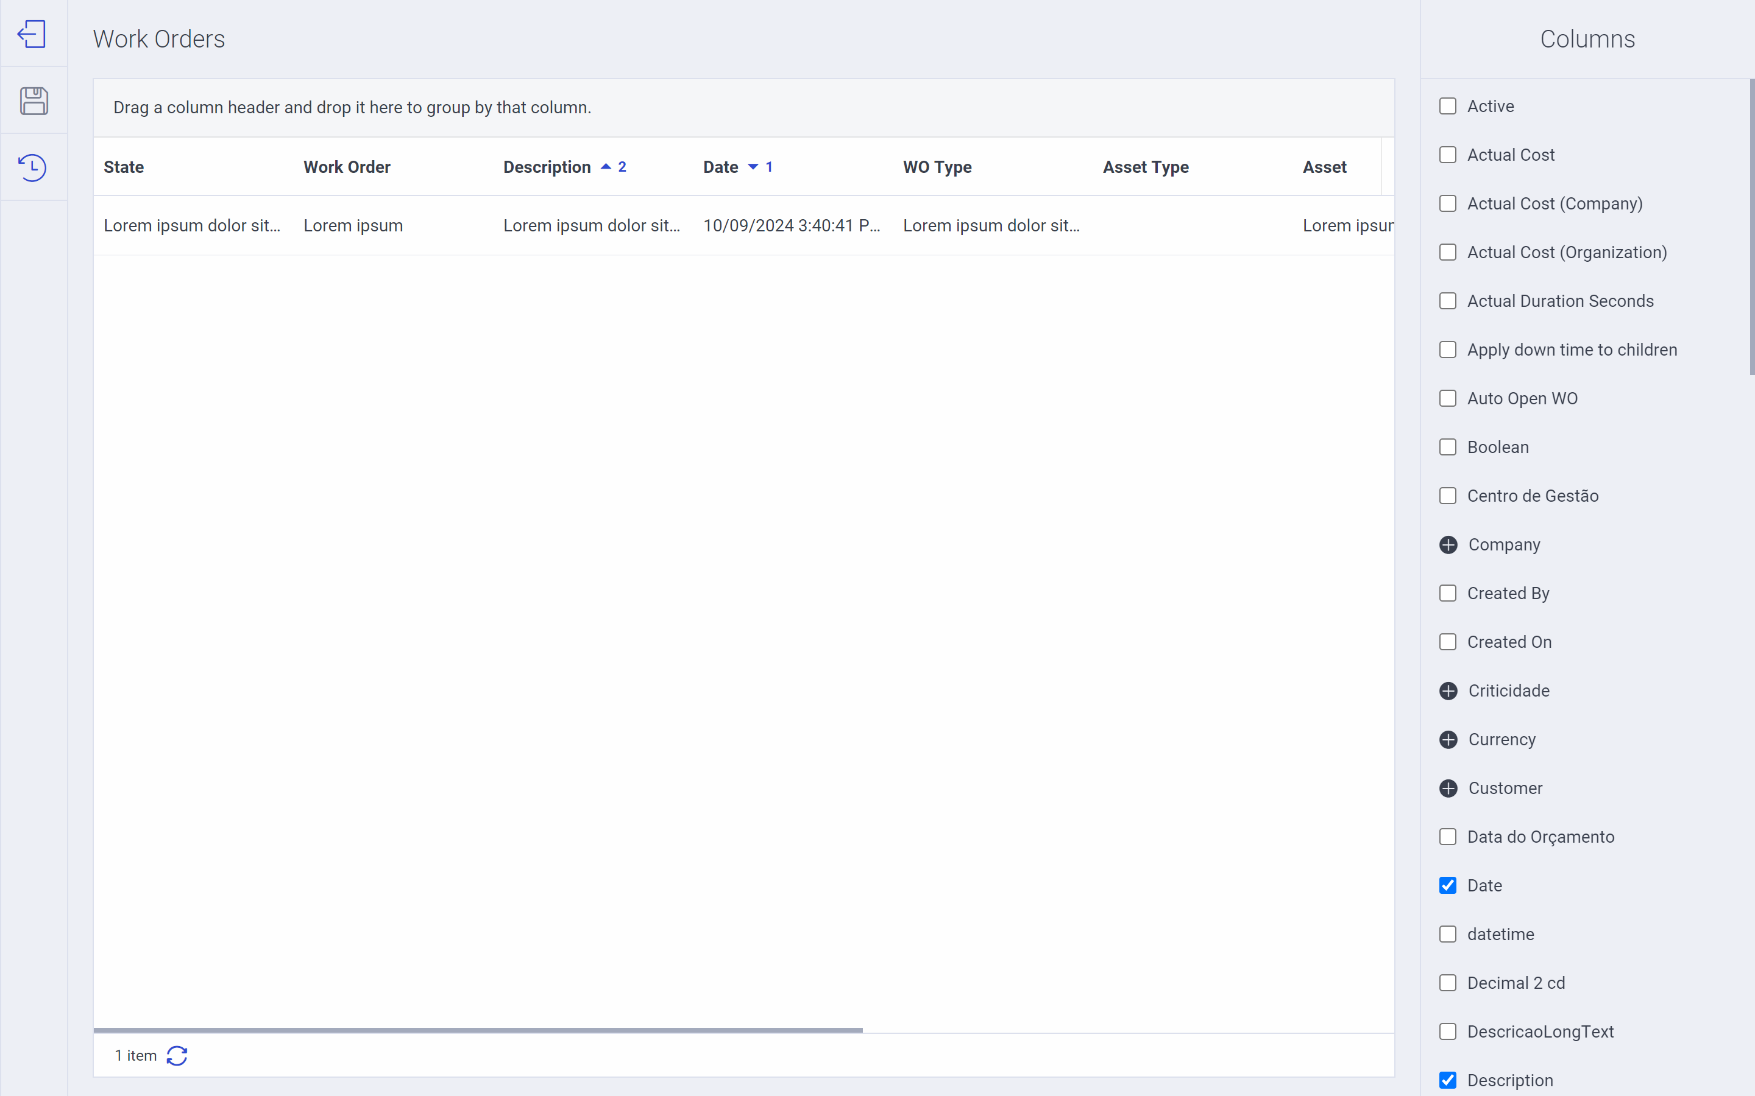Click the horizontal scrollbar of the grid
The width and height of the screenshot is (1755, 1096).
(478, 1029)
